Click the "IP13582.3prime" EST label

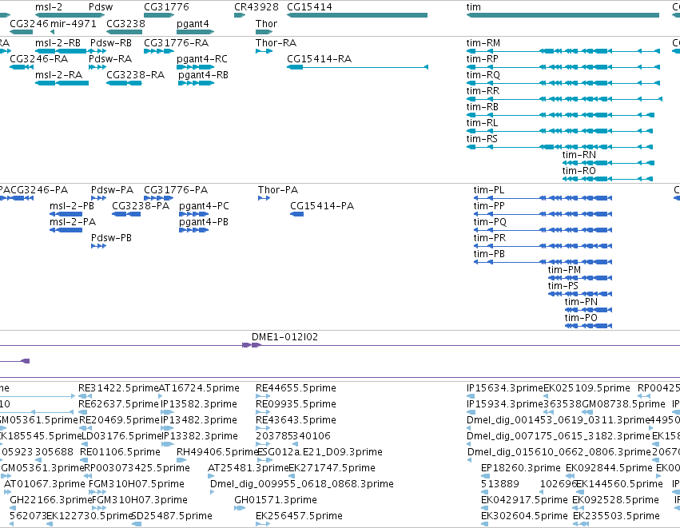(x=199, y=404)
